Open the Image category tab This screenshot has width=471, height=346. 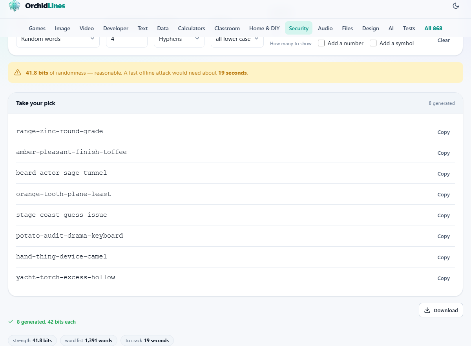(x=62, y=28)
